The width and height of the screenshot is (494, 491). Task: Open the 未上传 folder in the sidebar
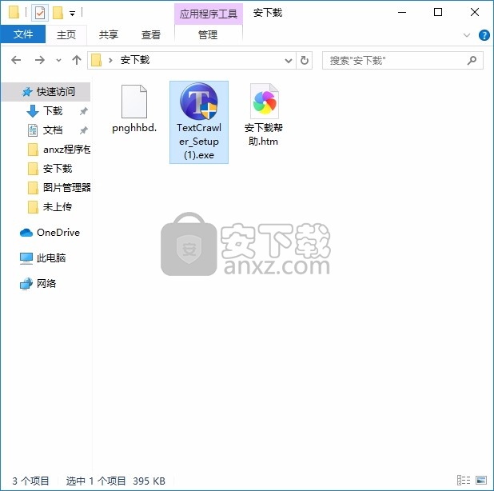tap(50, 207)
